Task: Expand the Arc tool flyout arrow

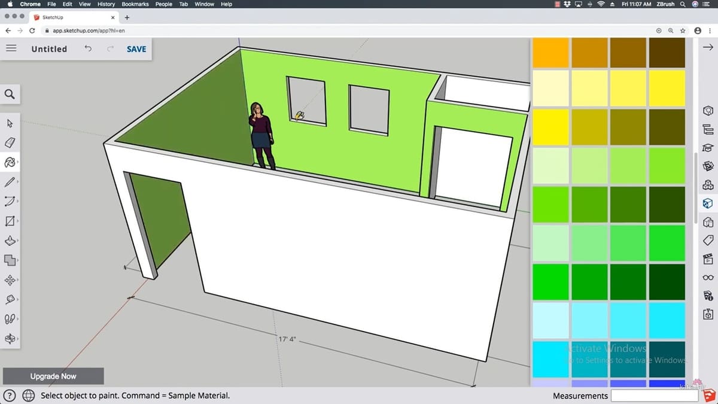Action: coord(17,202)
